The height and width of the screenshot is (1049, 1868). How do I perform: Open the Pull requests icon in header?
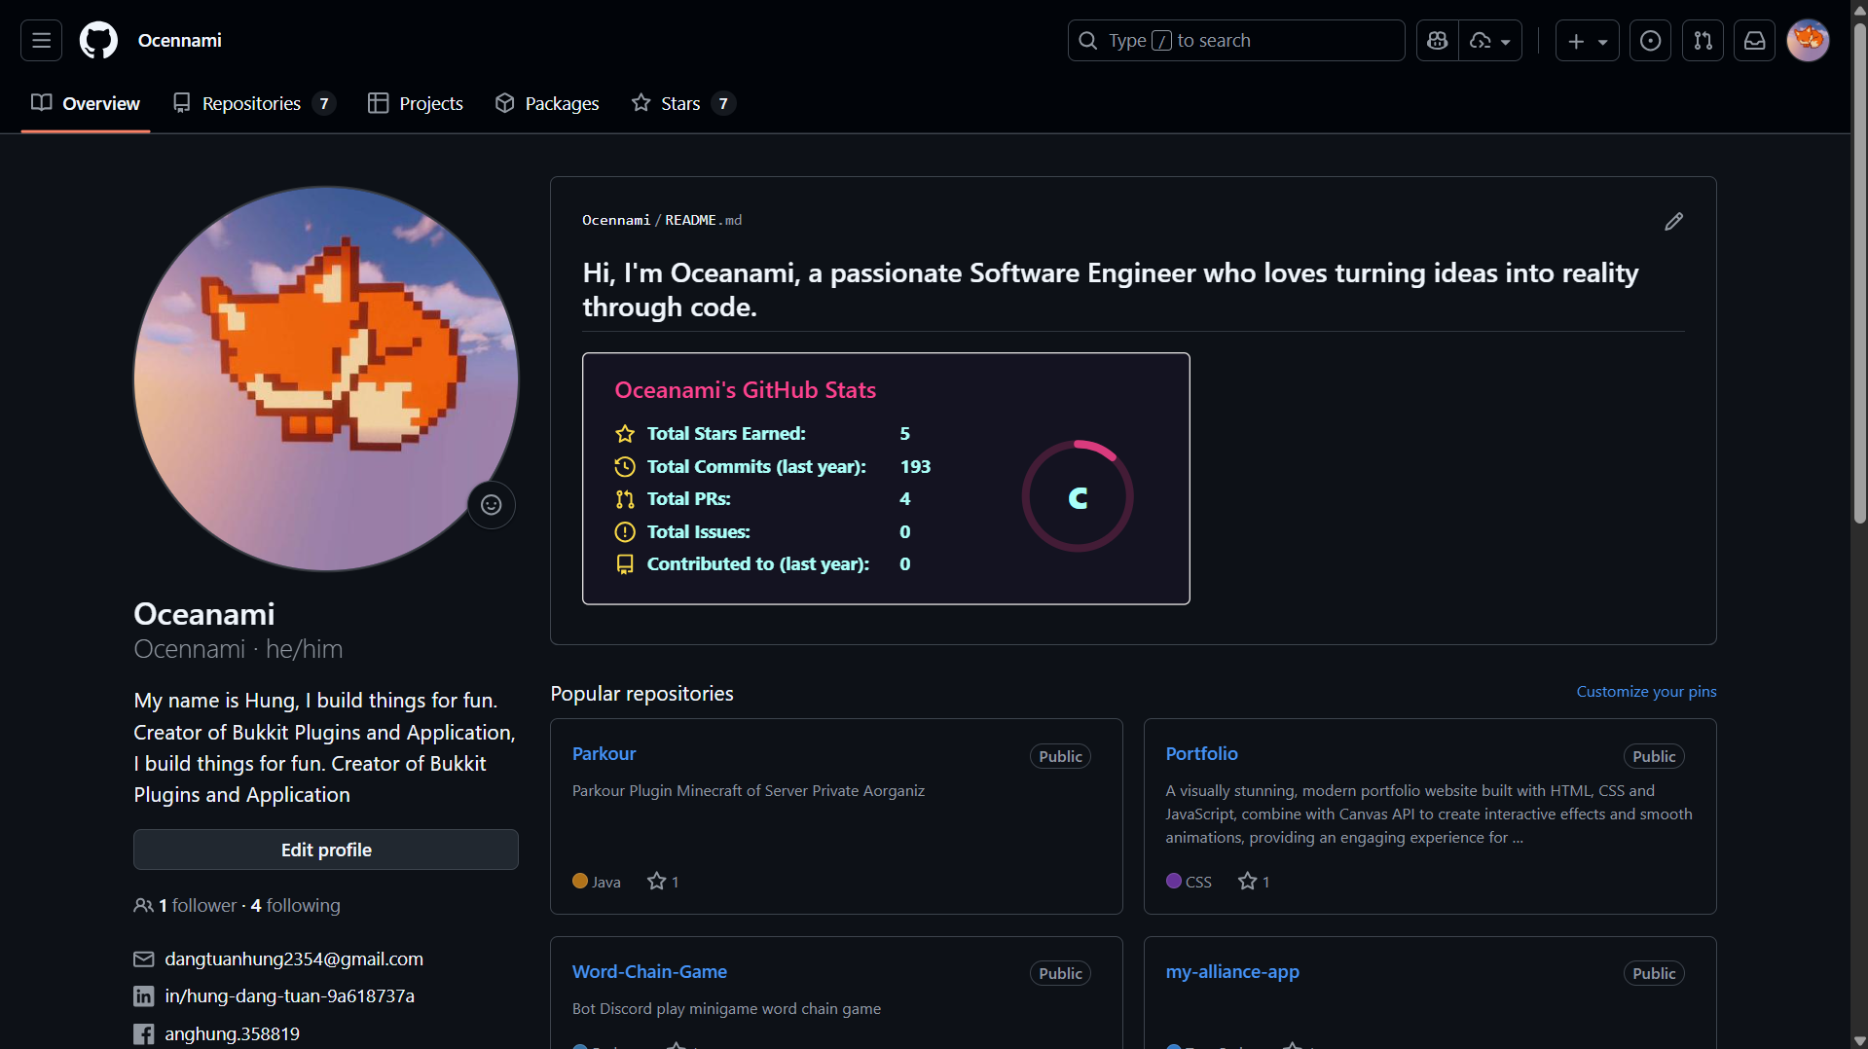[1703, 41]
